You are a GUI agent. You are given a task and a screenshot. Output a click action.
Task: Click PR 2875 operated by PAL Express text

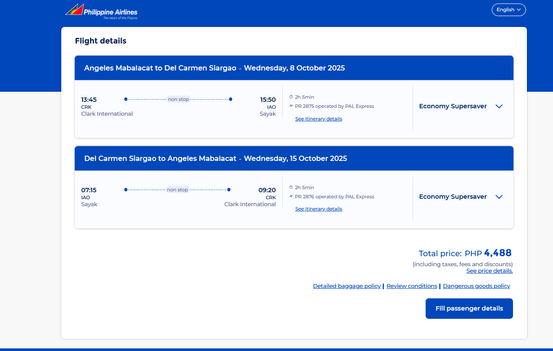334,106
